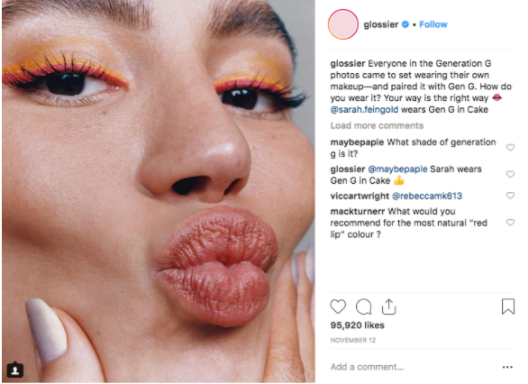Viewport: 528px width, 384px height.
Task: Click the blue verified badge next to glossier
Action: click(405, 24)
